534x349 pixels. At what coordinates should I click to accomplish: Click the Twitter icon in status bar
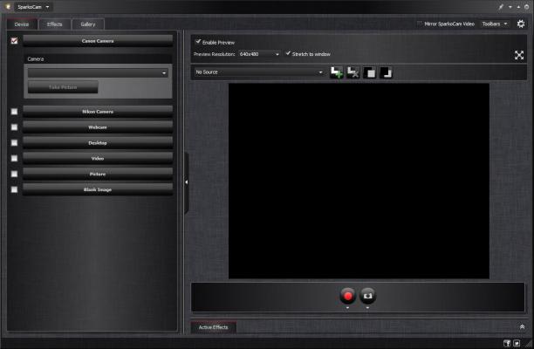click(x=517, y=343)
